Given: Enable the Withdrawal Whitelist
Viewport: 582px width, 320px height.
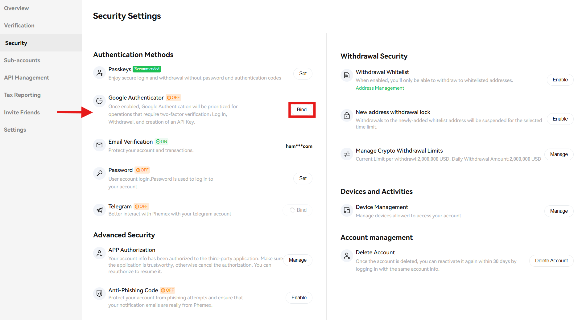Looking at the screenshot, I should coord(560,80).
